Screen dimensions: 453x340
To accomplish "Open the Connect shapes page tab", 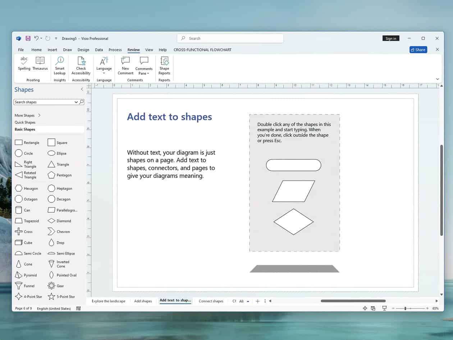I will click(211, 301).
